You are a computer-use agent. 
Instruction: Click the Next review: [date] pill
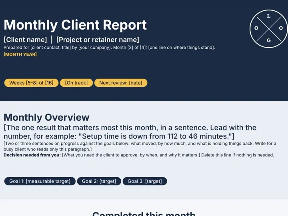[121, 83]
